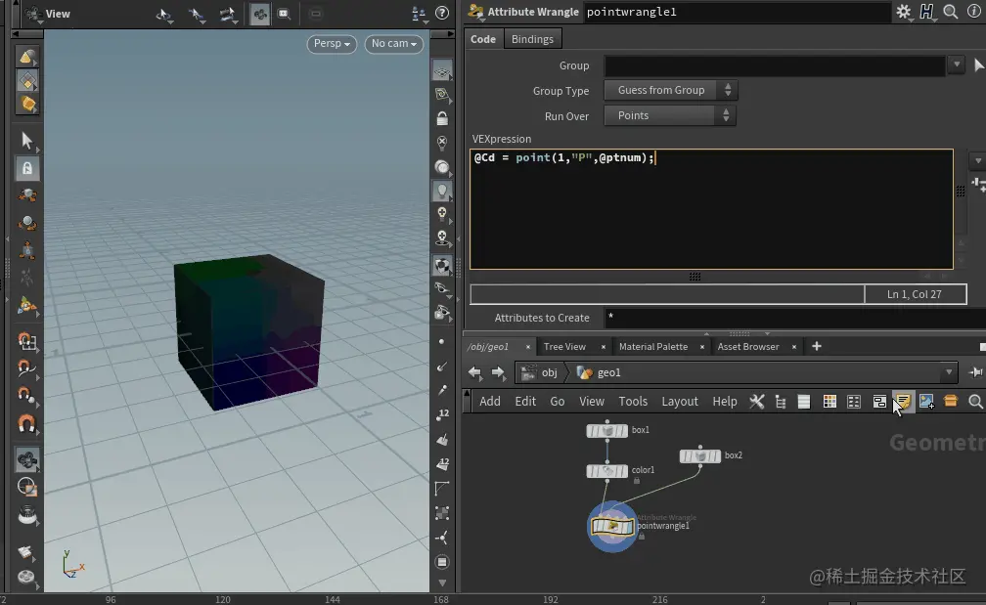Activate the curve snapping magnet icon
Image resolution: width=986 pixels, height=605 pixels.
26,368
